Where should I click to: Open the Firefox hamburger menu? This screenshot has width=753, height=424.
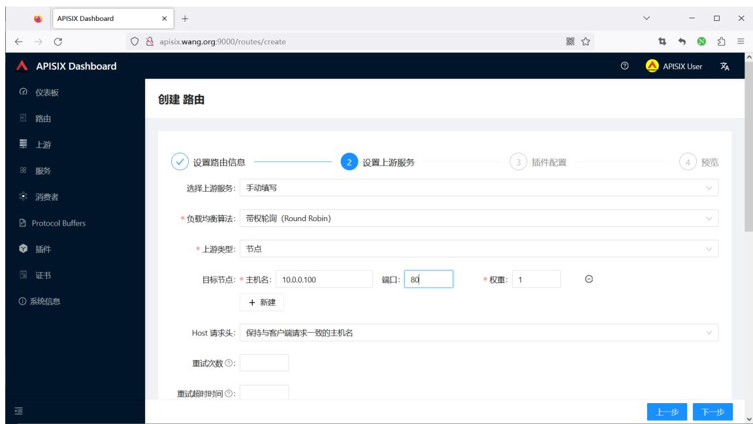(x=741, y=41)
